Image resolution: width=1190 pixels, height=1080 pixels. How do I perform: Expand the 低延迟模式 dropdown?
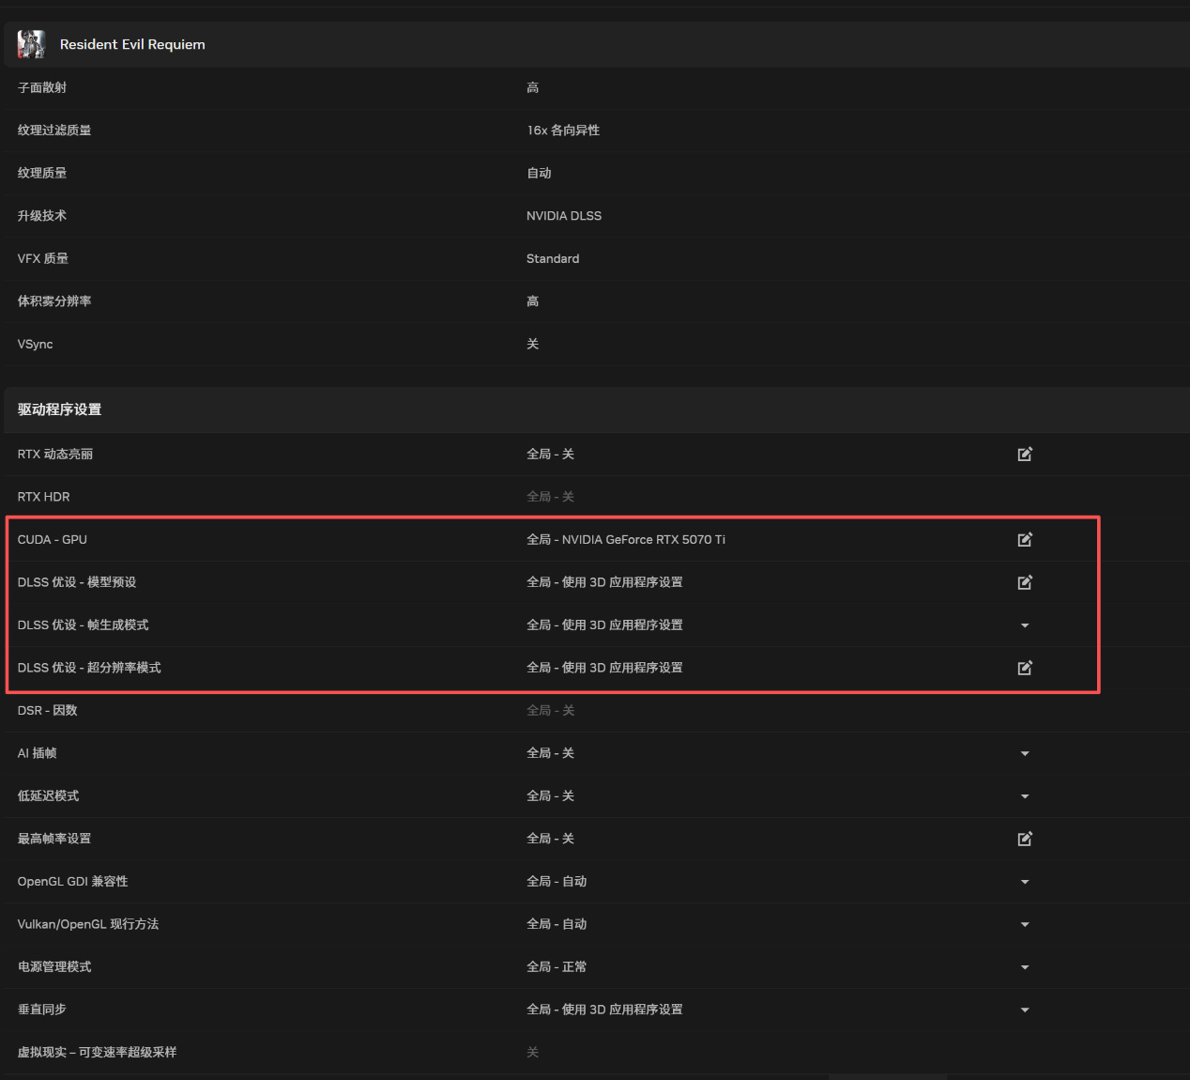(1025, 796)
